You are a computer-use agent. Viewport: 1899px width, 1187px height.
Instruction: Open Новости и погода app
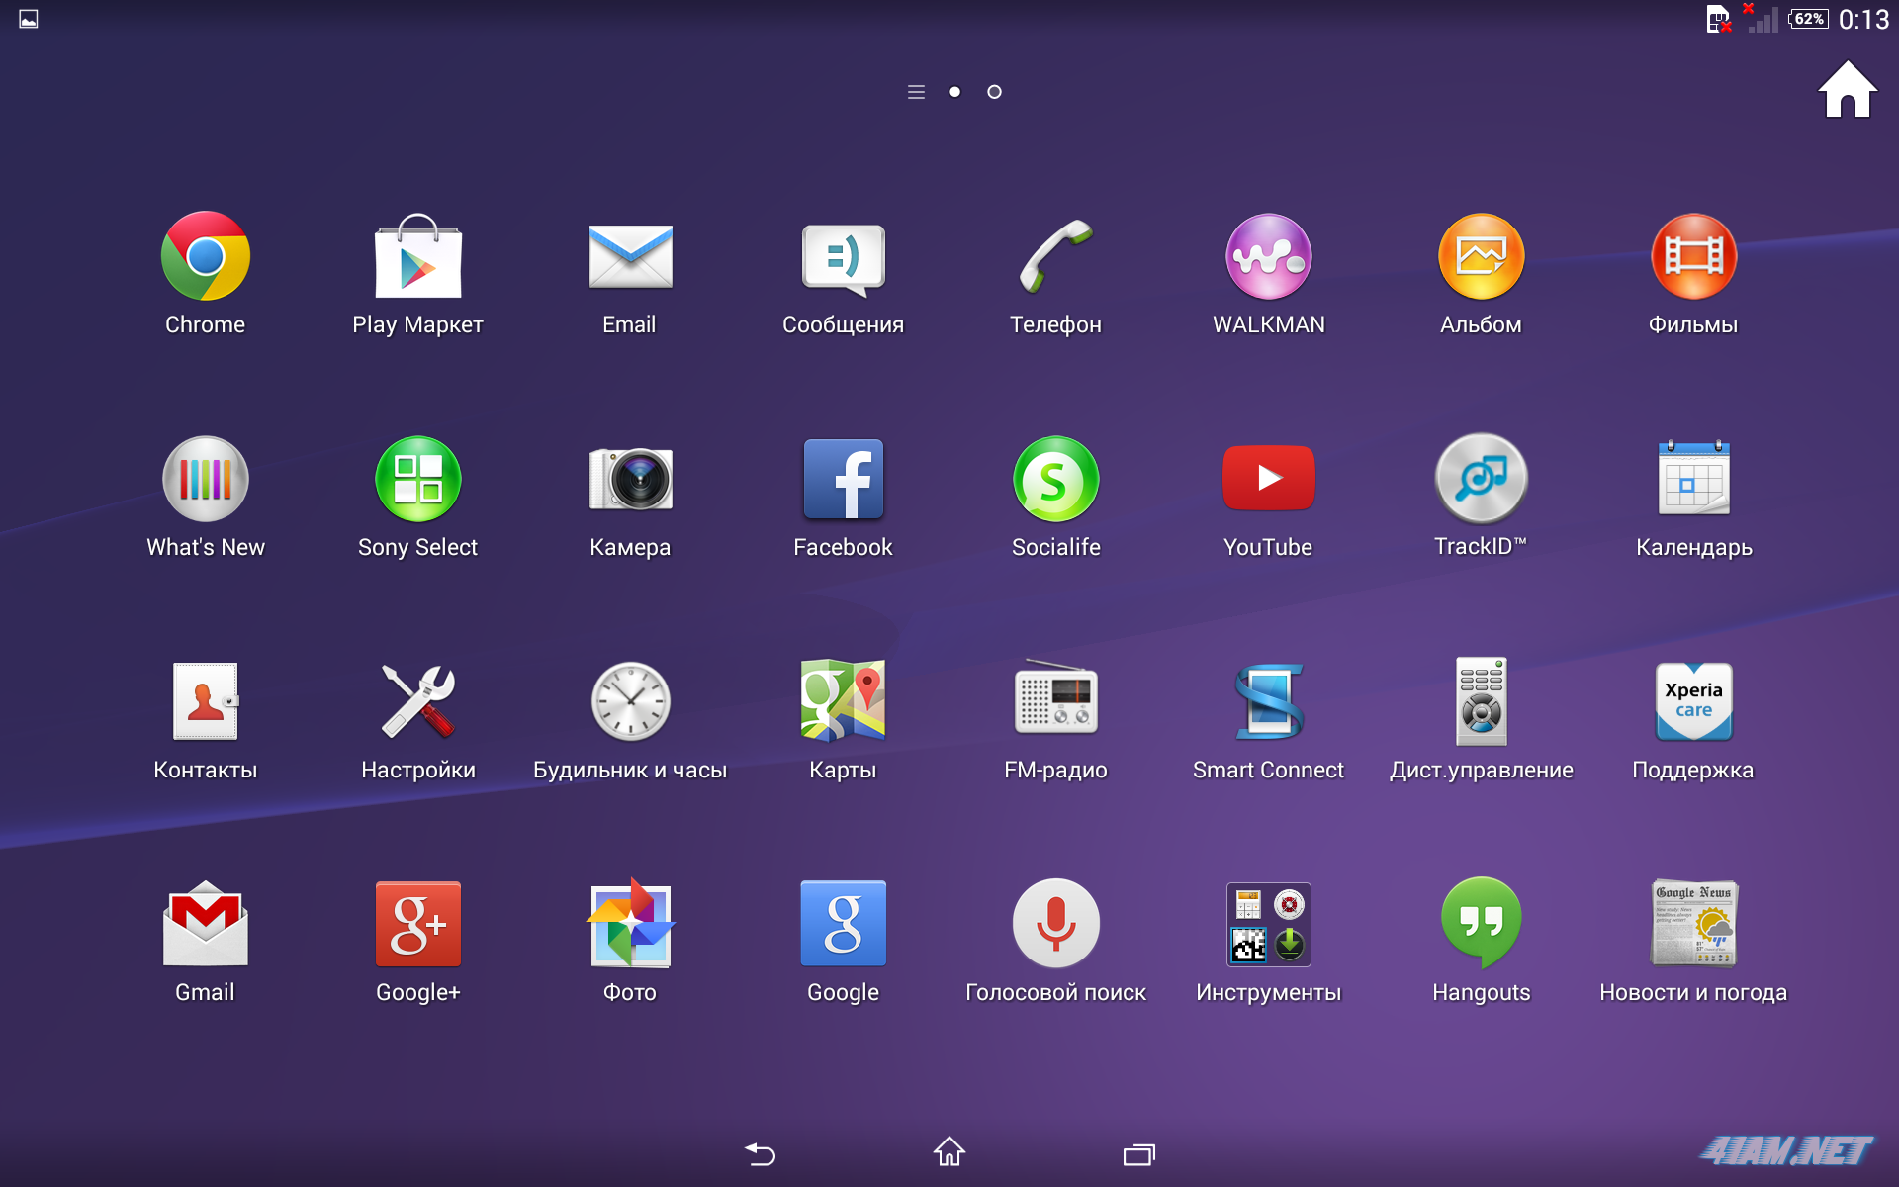pyautogui.click(x=1693, y=923)
